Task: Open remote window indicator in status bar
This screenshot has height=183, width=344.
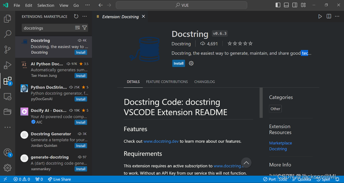Action: (6, 179)
